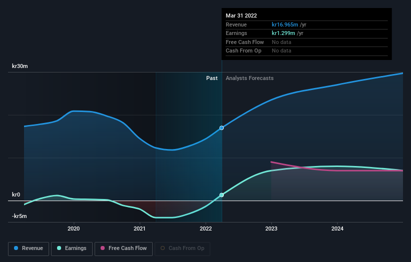This screenshot has height=262, width=411.
Task: Click the tooltip Free Cash Flow row label
Action: (245, 42)
